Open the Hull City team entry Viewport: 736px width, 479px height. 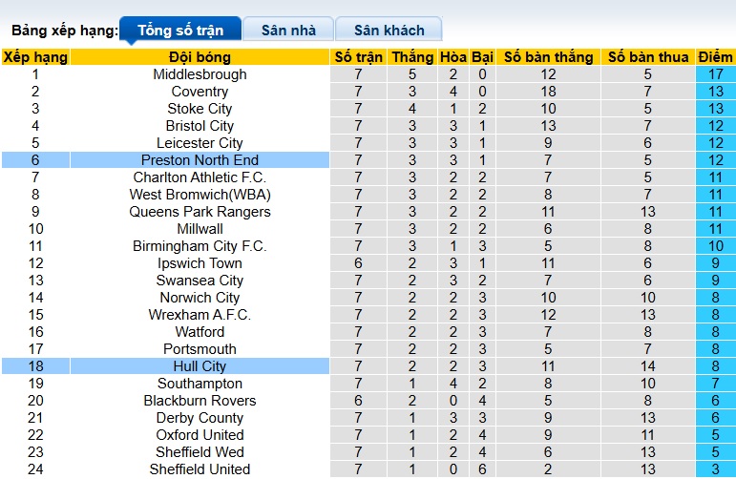(x=200, y=366)
